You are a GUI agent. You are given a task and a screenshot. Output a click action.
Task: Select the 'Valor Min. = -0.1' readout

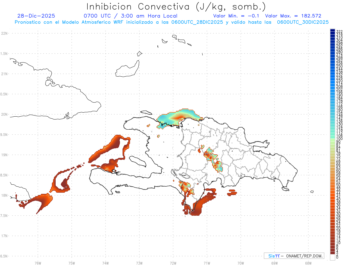(237, 16)
